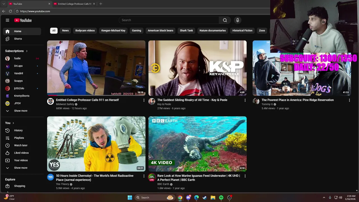This screenshot has height=202, width=359.
Task: Open Watch later list
Action: [22, 145]
